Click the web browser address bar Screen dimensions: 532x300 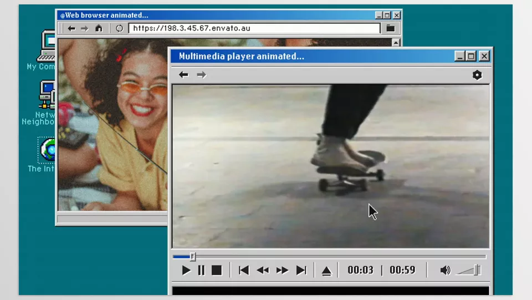254,28
